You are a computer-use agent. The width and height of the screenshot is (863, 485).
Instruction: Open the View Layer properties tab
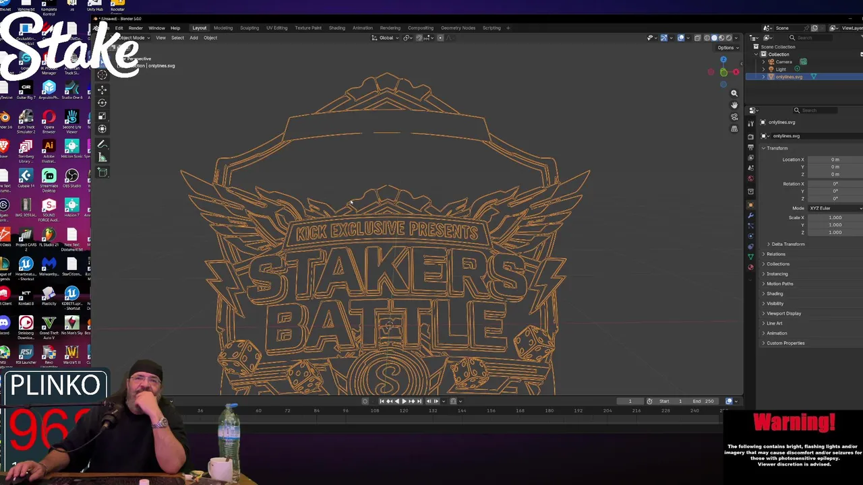tap(750, 158)
